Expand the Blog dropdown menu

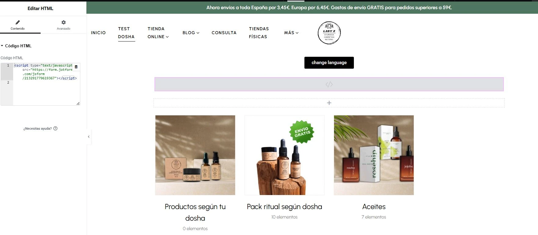click(x=191, y=33)
